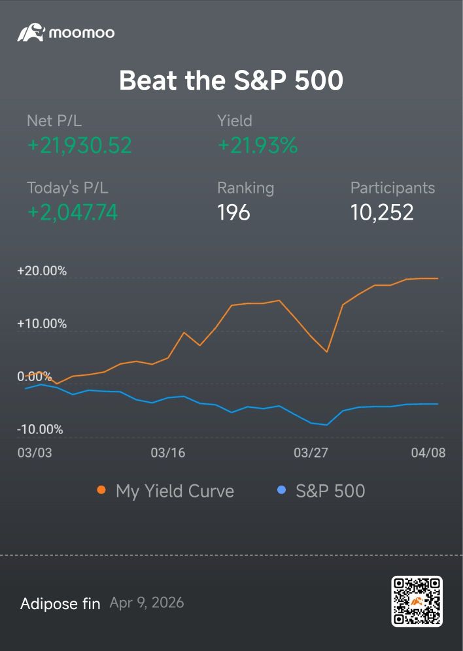Click the Participants count 10,252
Image resolution: width=463 pixels, height=651 pixels.
382,212
